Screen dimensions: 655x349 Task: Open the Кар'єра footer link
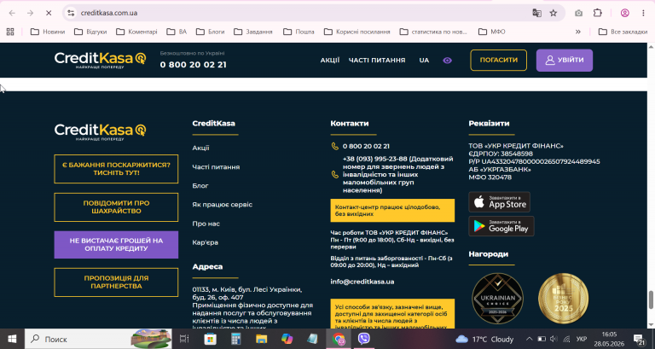tap(205, 242)
